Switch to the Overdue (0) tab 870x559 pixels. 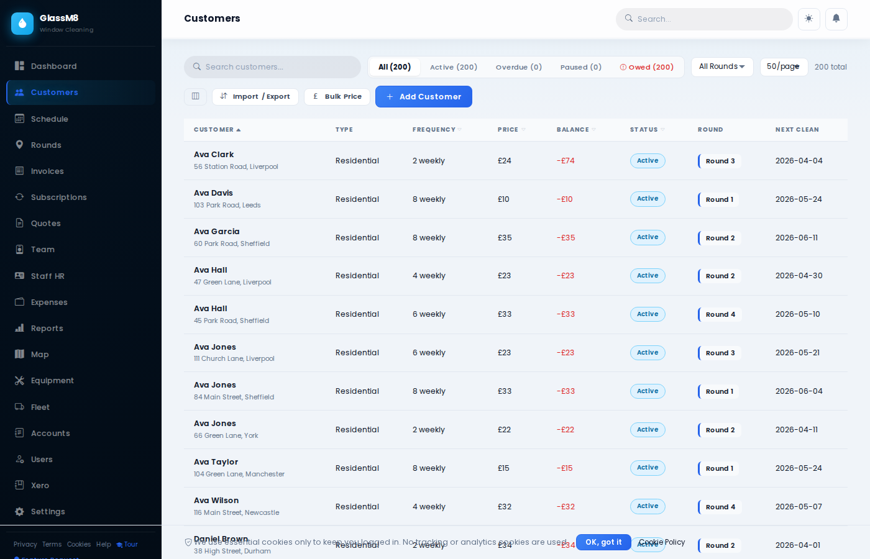(x=519, y=66)
